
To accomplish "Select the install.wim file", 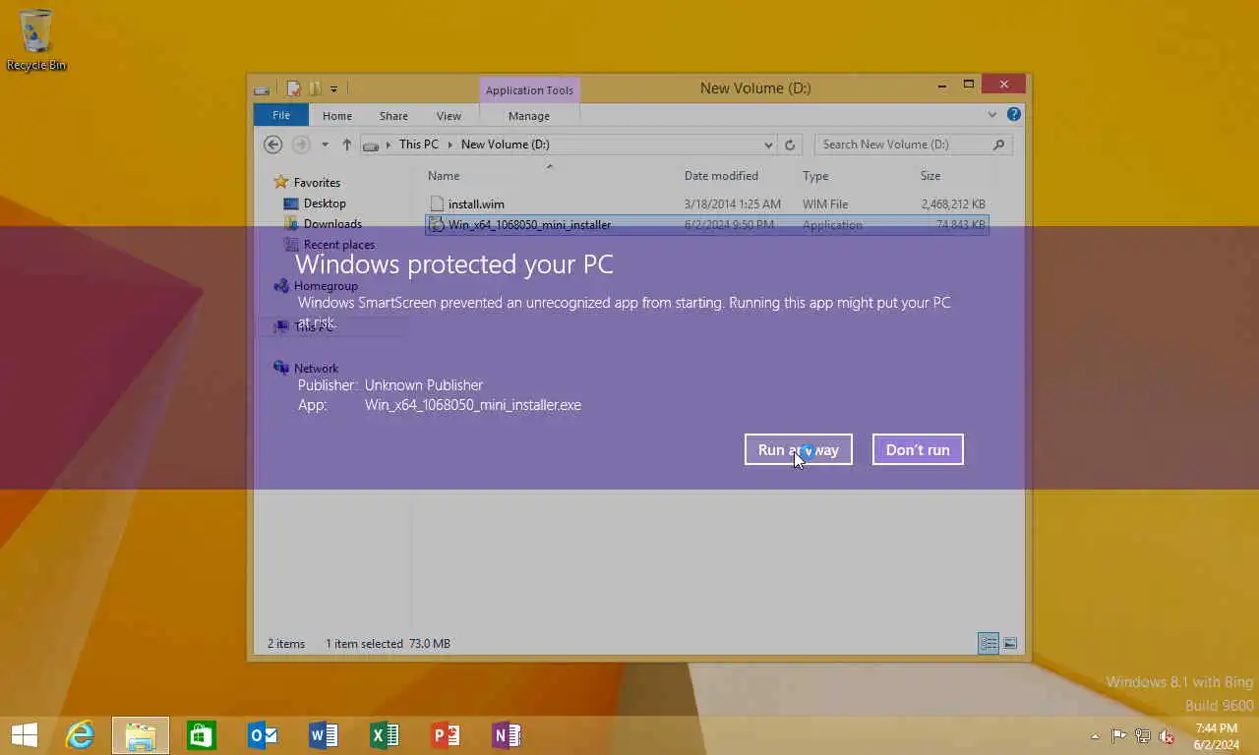I will 476,203.
